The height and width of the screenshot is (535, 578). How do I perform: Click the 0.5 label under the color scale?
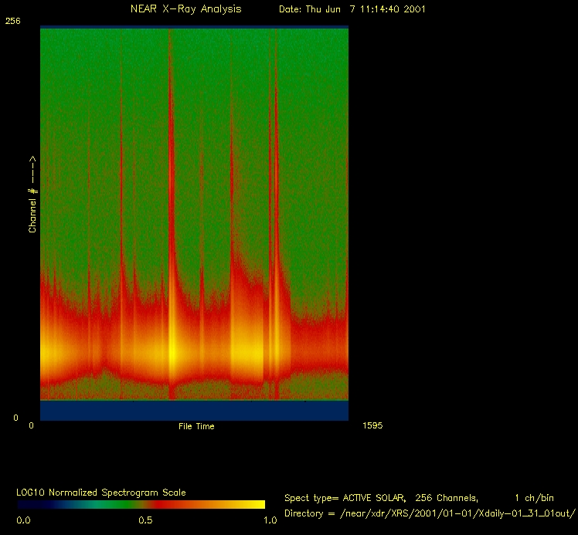145,520
